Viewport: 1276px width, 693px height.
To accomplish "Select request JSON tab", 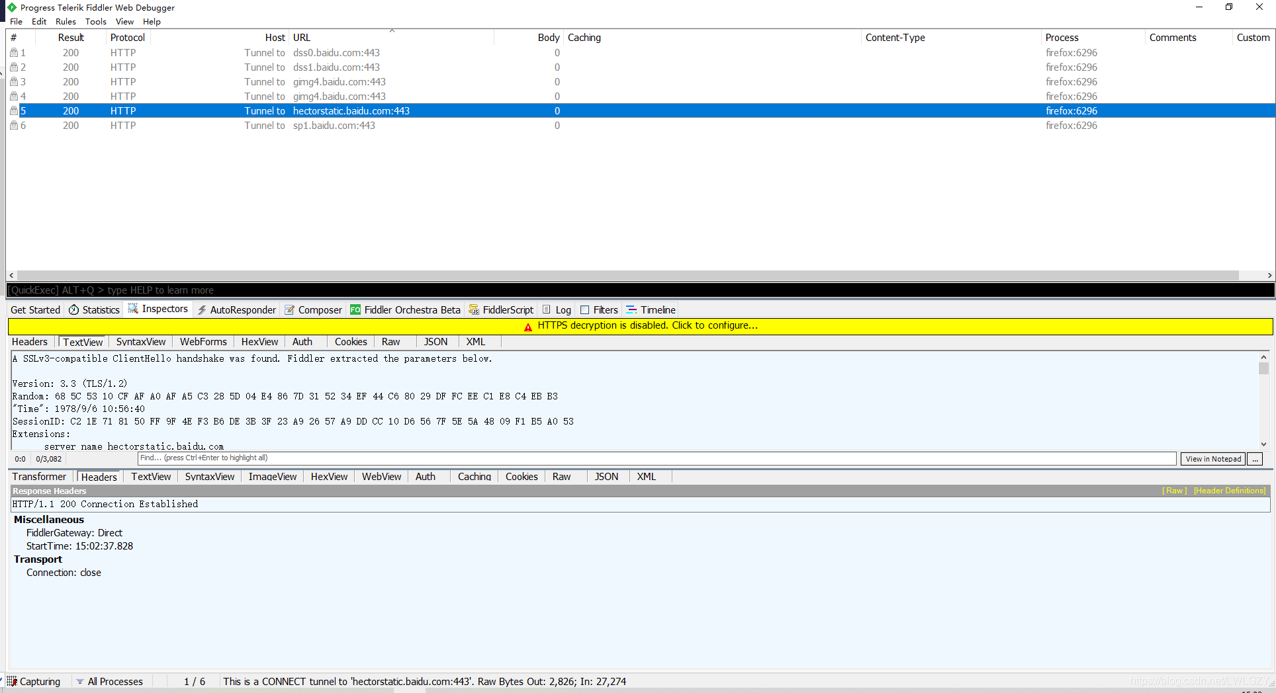I will click(x=435, y=342).
